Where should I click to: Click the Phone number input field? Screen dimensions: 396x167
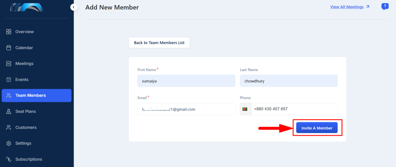pyautogui.click(x=294, y=109)
